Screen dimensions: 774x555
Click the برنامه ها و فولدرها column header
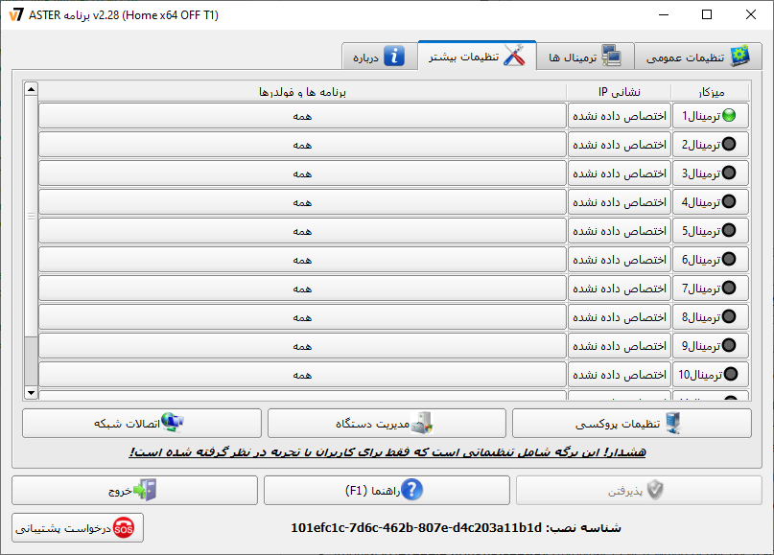pos(302,92)
